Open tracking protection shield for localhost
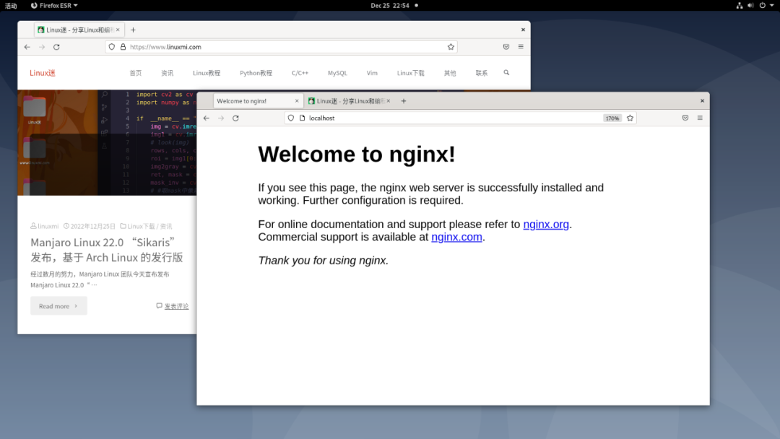 291,118
